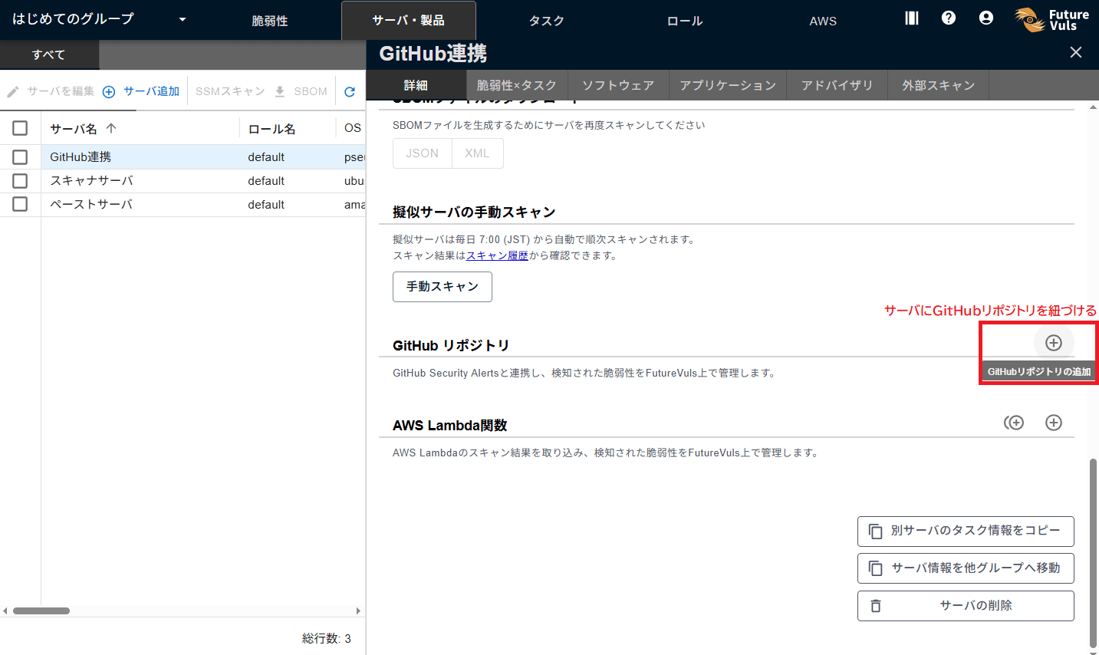The image size is (1099, 655).
Task: Click the サーバ追加 plus button
Action: (x=141, y=91)
